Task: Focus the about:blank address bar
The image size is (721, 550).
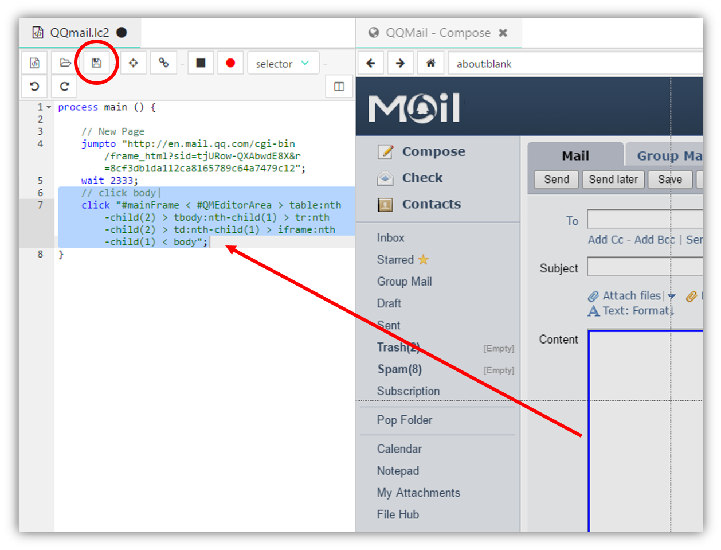Action: coord(575,63)
